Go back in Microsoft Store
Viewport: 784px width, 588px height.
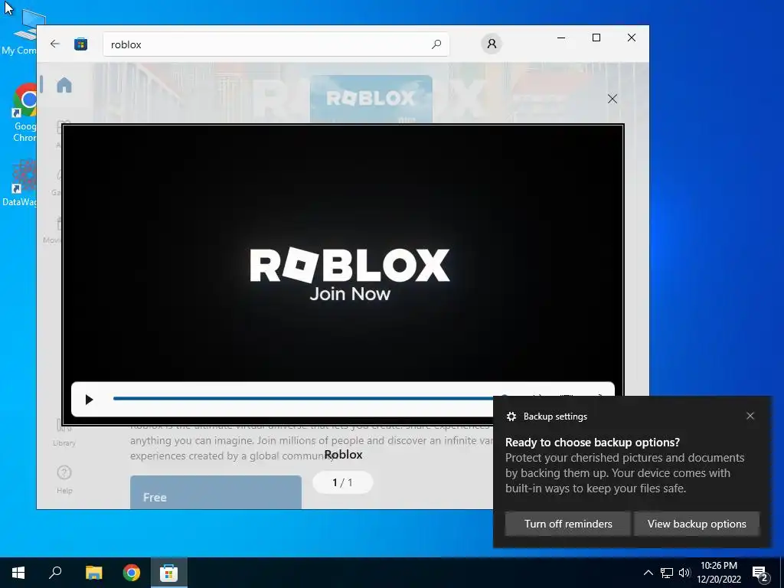click(55, 44)
